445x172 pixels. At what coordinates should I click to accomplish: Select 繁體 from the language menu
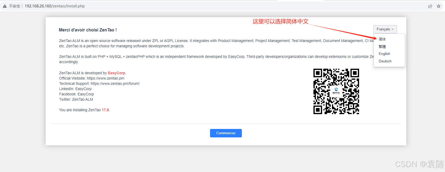pyautogui.click(x=382, y=47)
